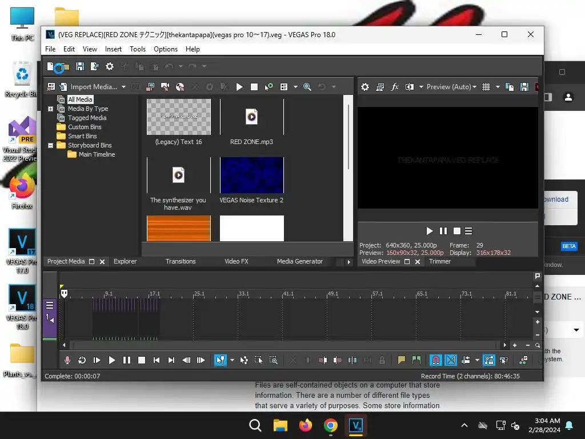Switch to the Explorer tab
This screenshot has height=439, width=585.
pos(125,261)
